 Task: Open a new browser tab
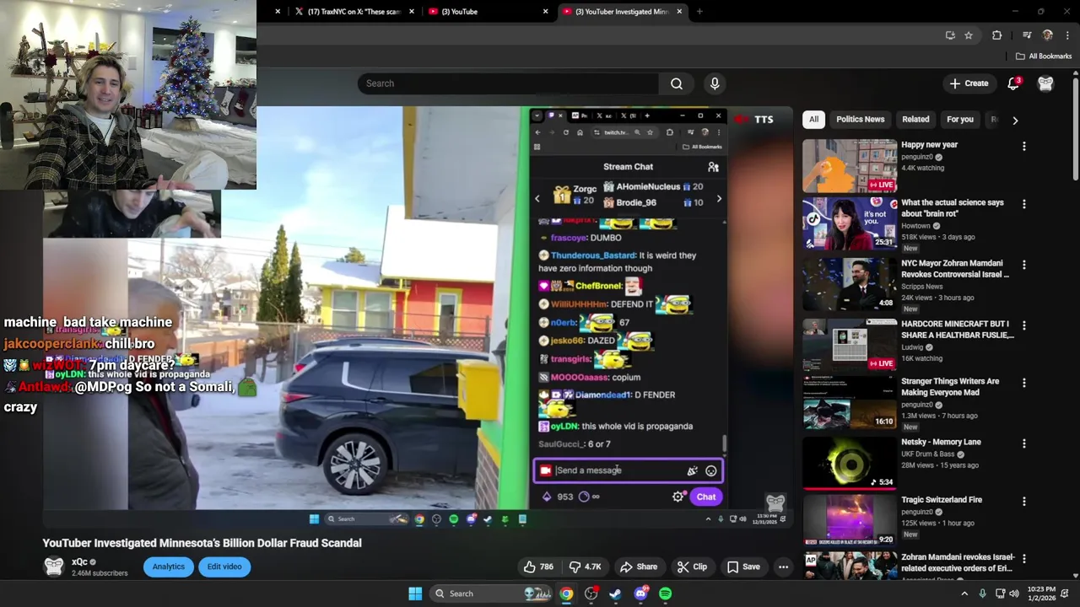[x=699, y=12]
